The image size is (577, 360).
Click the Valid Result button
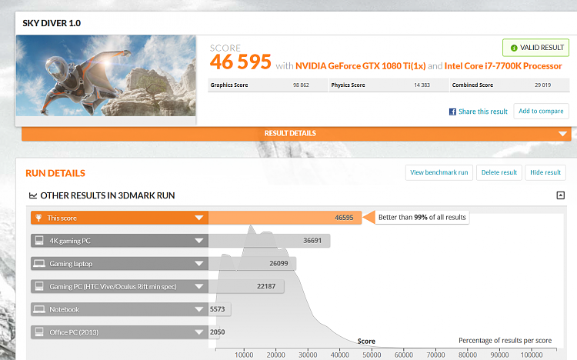[x=535, y=48]
